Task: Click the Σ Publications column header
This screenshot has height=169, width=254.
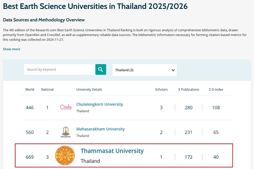Action: click(x=189, y=90)
